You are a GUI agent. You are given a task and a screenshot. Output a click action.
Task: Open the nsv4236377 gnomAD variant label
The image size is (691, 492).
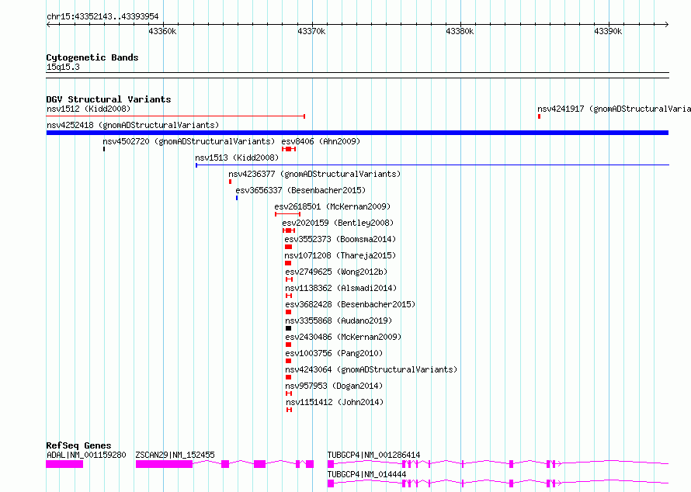click(314, 174)
